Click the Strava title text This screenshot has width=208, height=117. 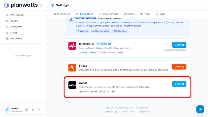[83, 66]
